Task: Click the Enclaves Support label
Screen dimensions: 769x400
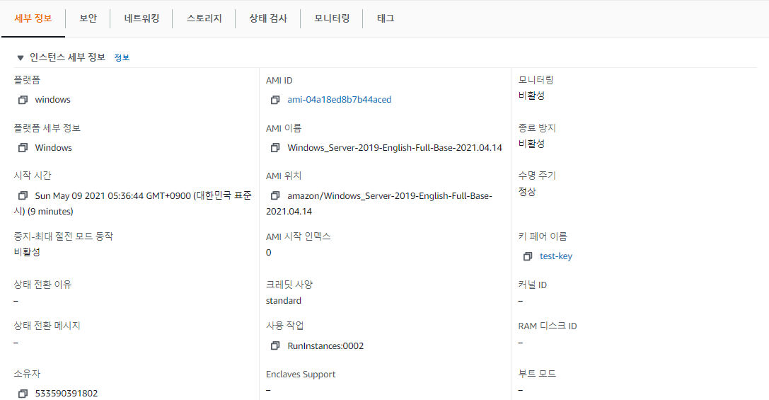Action: 301,375
